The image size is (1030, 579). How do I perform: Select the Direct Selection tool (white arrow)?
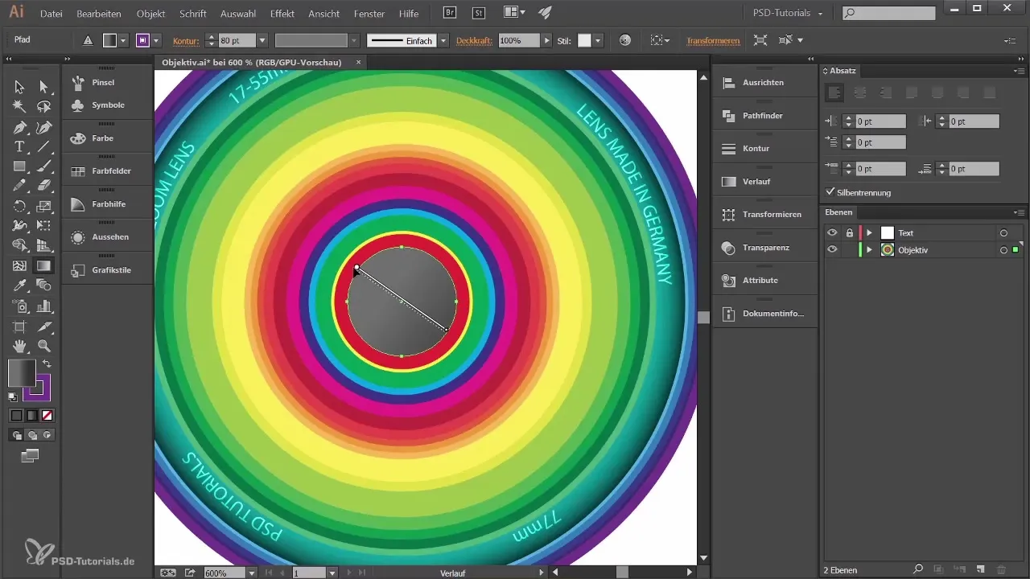click(x=44, y=87)
